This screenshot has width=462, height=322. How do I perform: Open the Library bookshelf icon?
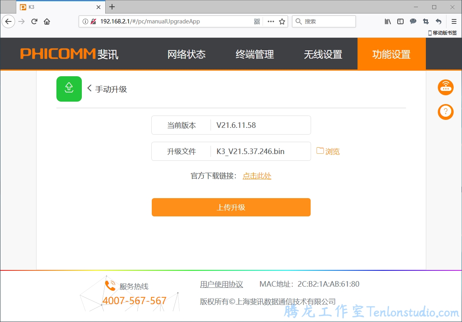click(388, 21)
